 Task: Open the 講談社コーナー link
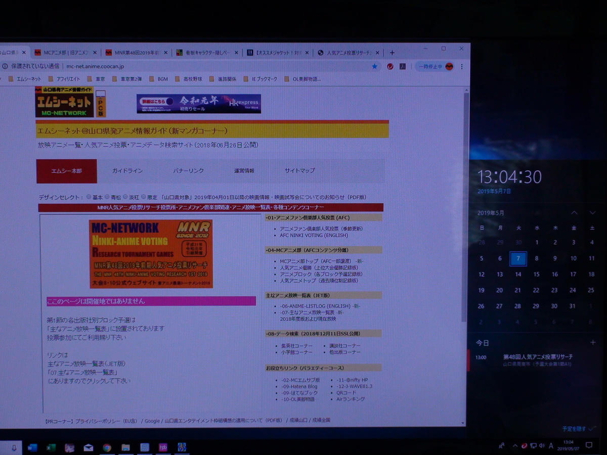coord(345,346)
